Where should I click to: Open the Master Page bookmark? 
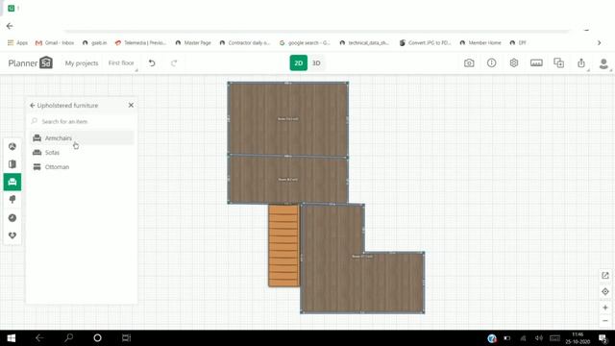click(193, 42)
